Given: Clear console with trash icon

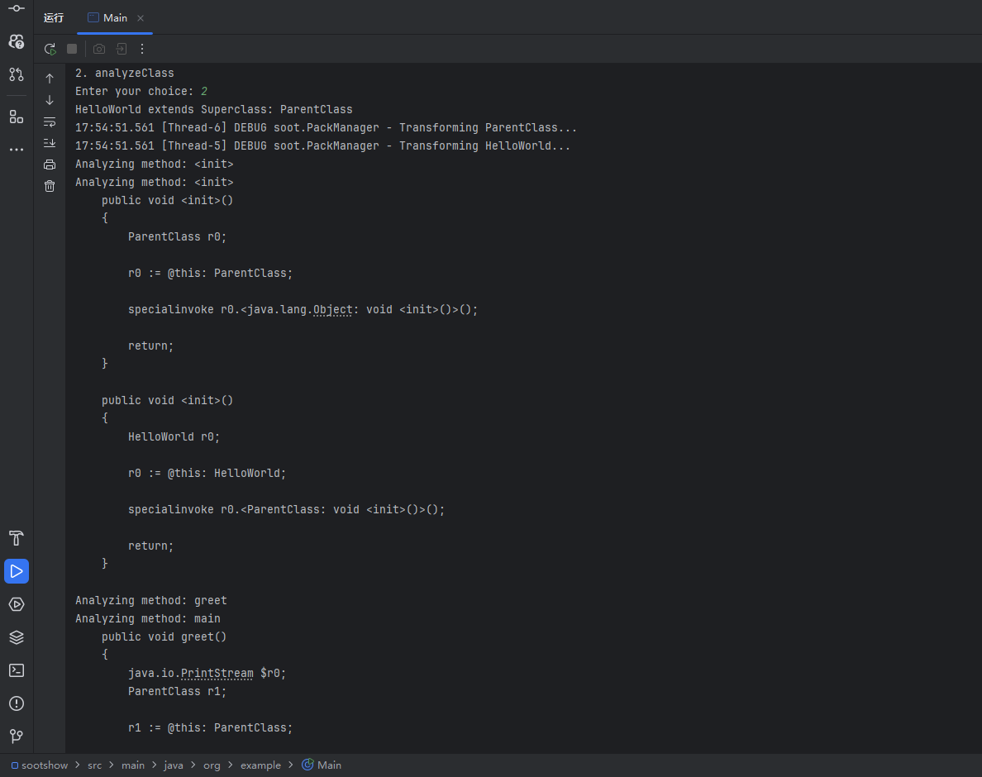Looking at the screenshot, I should (x=50, y=186).
